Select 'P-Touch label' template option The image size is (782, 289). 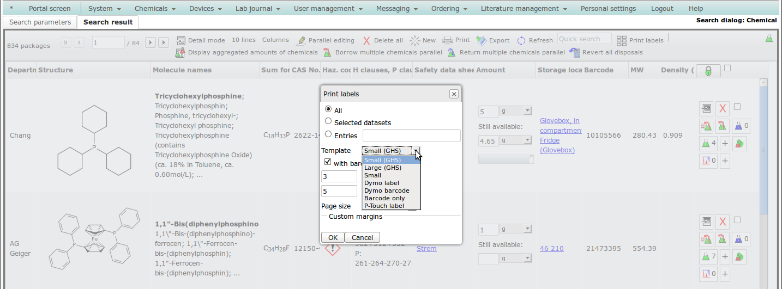(x=384, y=206)
